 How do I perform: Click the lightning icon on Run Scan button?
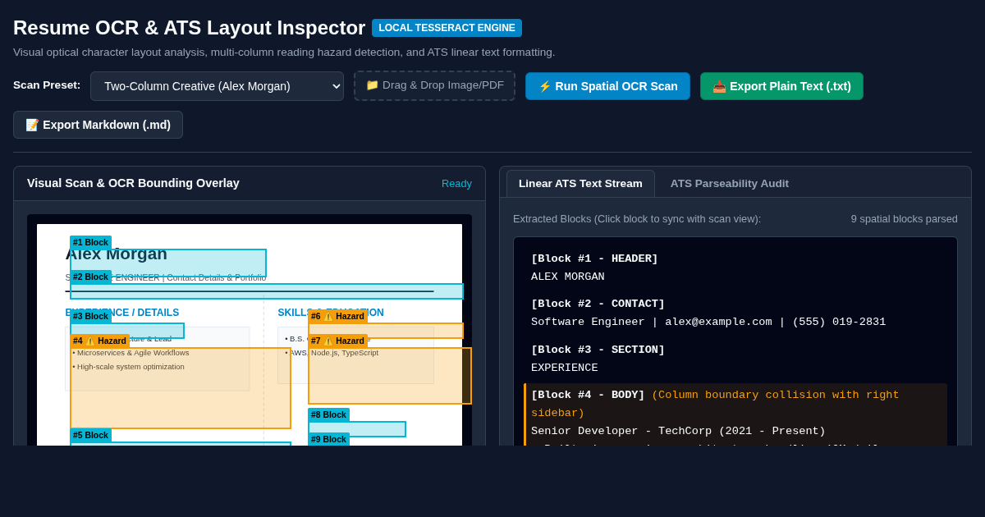click(x=545, y=86)
